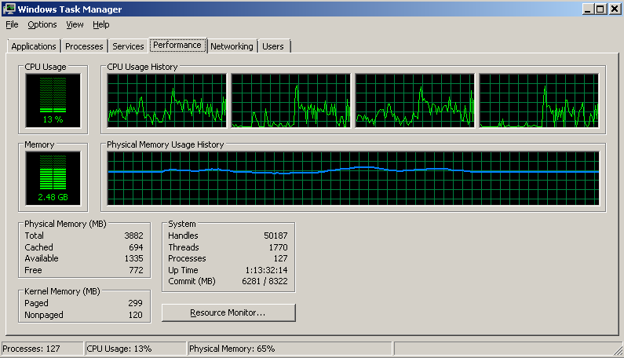The height and width of the screenshot is (358, 624).
Task: Switch to the Users tab
Action: coord(273,46)
